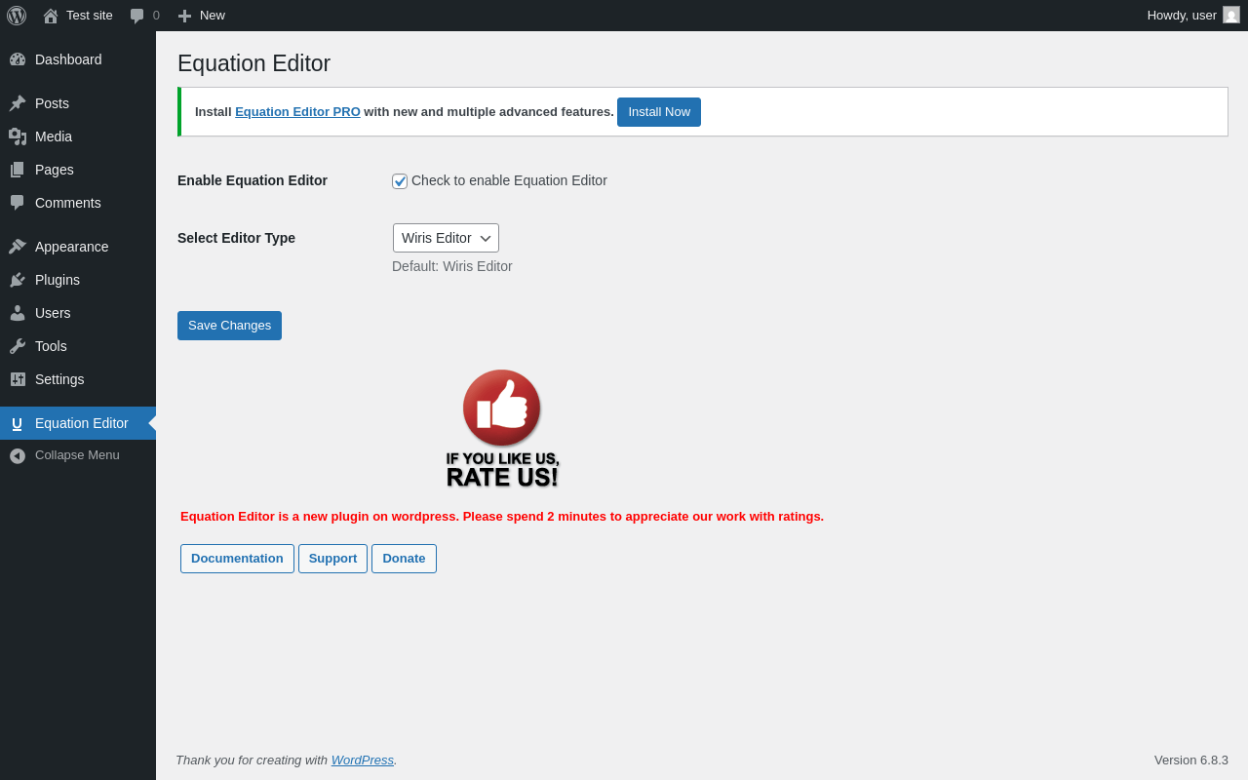Click the home icon beside Test site
This screenshot has height=780, width=1248.
(x=51, y=16)
